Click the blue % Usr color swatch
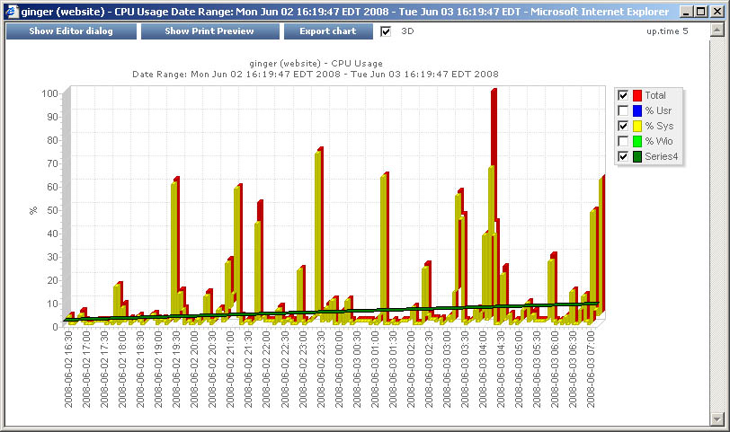This screenshot has height=432, width=730. tap(637, 111)
